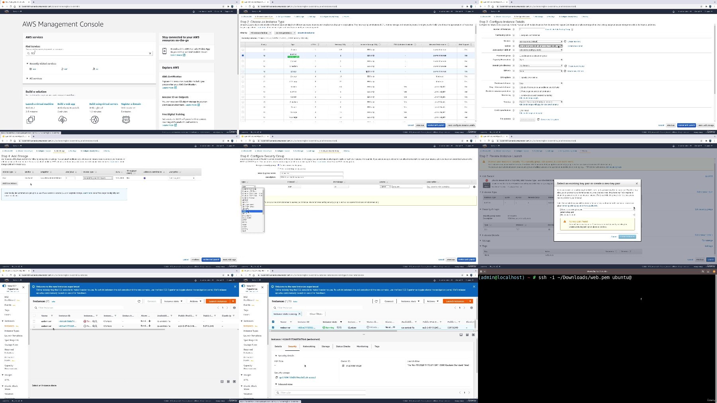717x403 pixels.
Task: Remove the Instance state running filter chip
Action: click(x=300, y=314)
